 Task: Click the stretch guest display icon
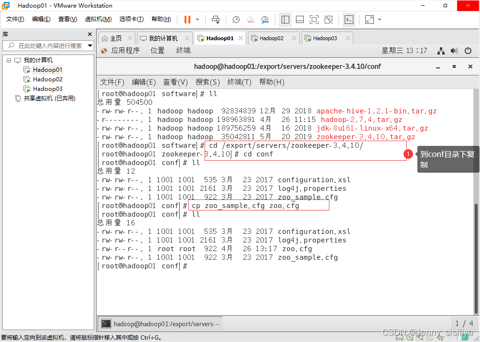[x=370, y=20]
